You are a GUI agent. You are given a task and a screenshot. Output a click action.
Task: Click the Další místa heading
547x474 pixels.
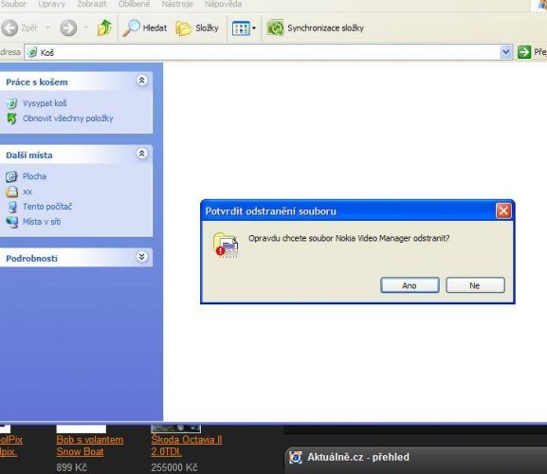[x=29, y=155]
